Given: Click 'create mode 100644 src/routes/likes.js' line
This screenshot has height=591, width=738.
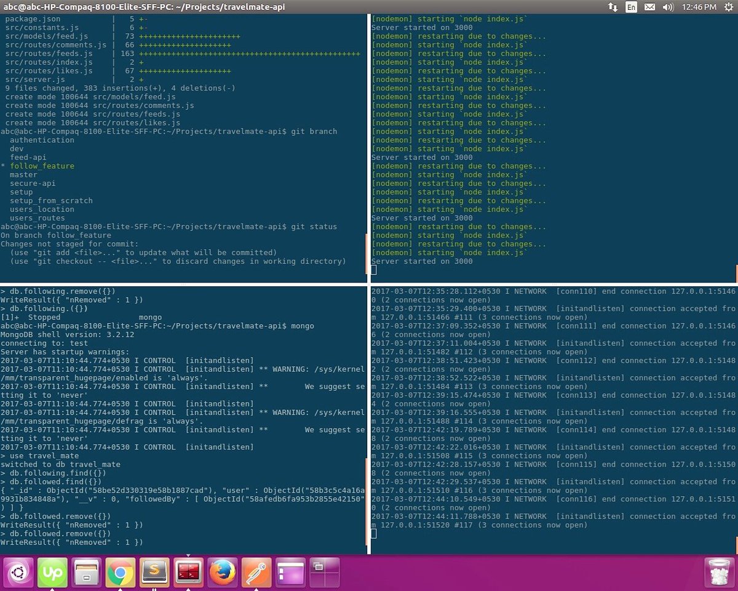Looking at the screenshot, I should point(93,123).
